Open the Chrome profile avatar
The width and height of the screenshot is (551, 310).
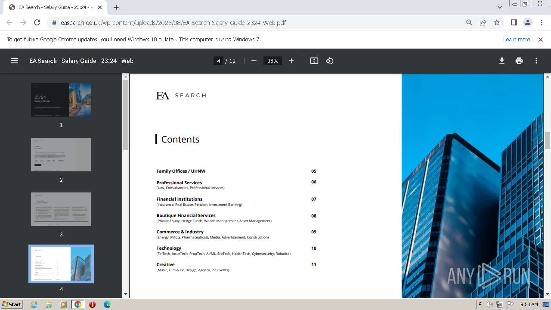528,22
